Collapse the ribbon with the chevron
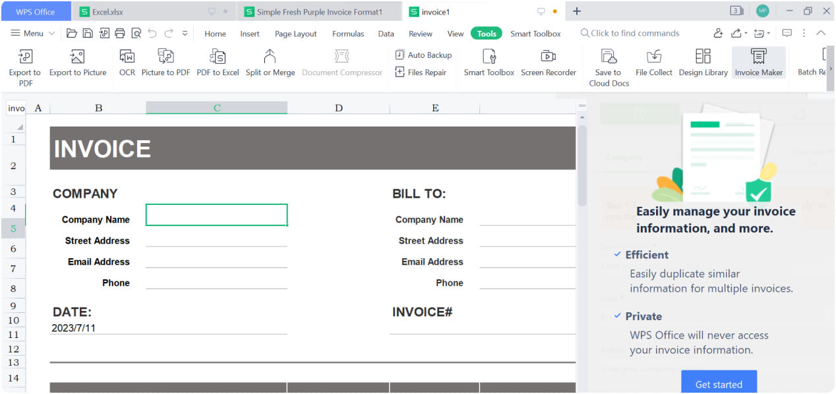Viewport: 836px width, 394px height. [821, 33]
